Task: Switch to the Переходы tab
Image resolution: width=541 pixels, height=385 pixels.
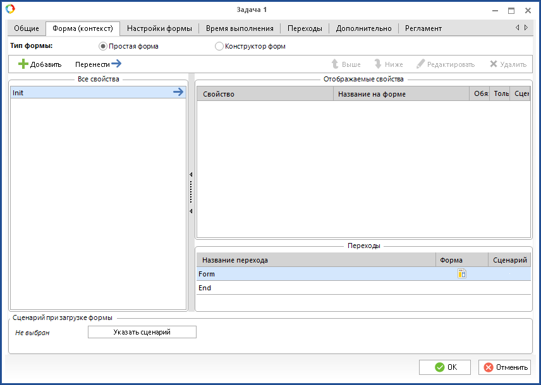Action: pyautogui.click(x=304, y=28)
